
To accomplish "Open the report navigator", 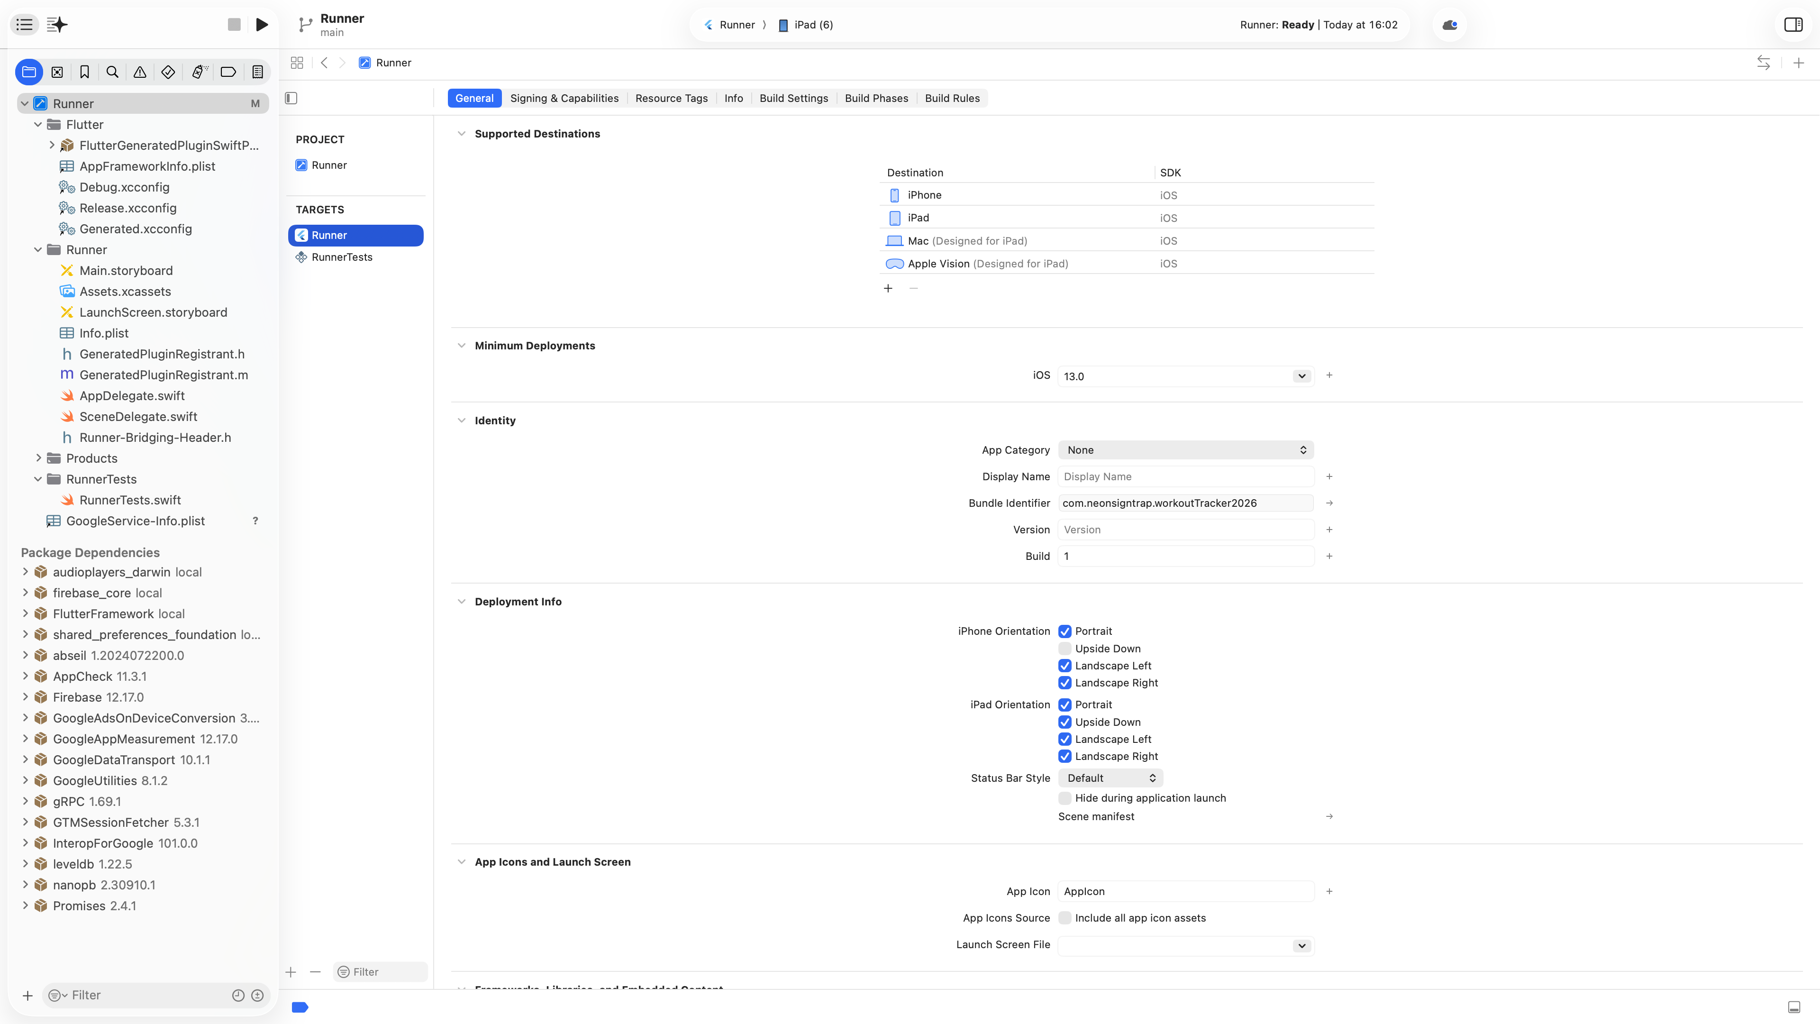I will (x=257, y=72).
